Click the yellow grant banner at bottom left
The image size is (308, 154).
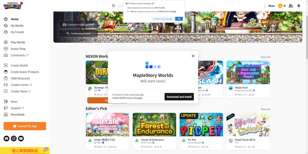pyautogui.click(x=25, y=150)
